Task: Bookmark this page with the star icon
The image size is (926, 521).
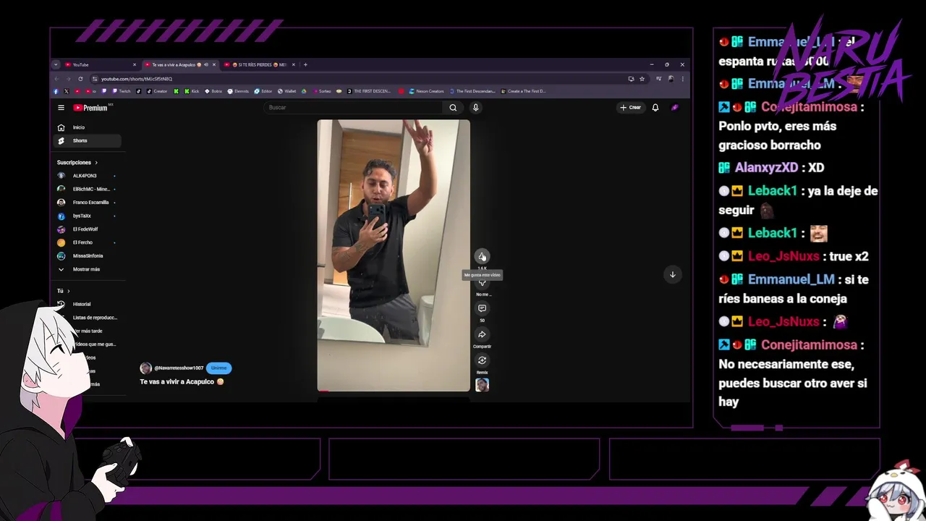Action: [x=642, y=79]
